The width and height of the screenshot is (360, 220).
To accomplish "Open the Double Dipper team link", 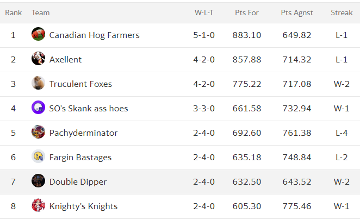I will [78, 182].
